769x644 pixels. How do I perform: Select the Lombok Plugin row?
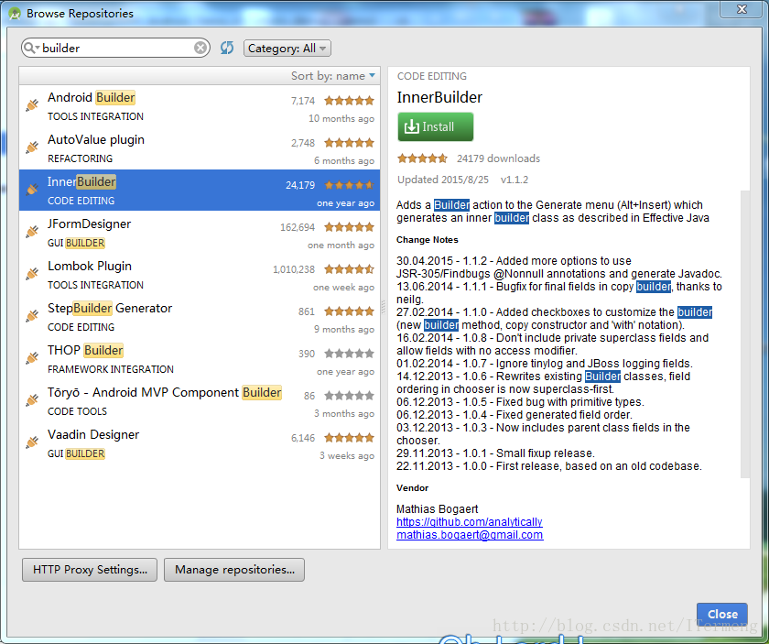pyautogui.click(x=200, y=275)
